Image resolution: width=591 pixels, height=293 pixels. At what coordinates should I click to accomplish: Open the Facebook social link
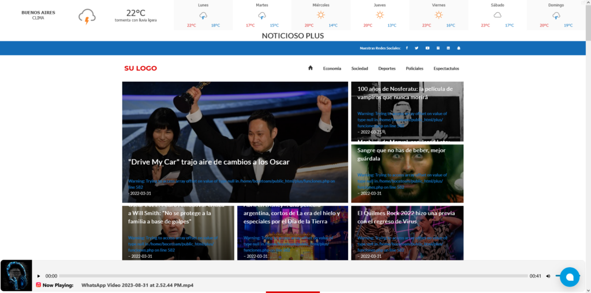407,48
